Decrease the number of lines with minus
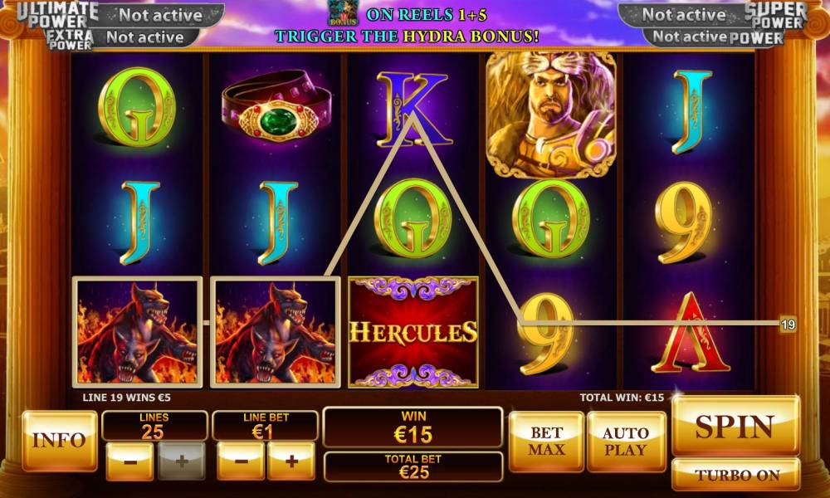Screen dimensions: 830x498 coord(129,461)
